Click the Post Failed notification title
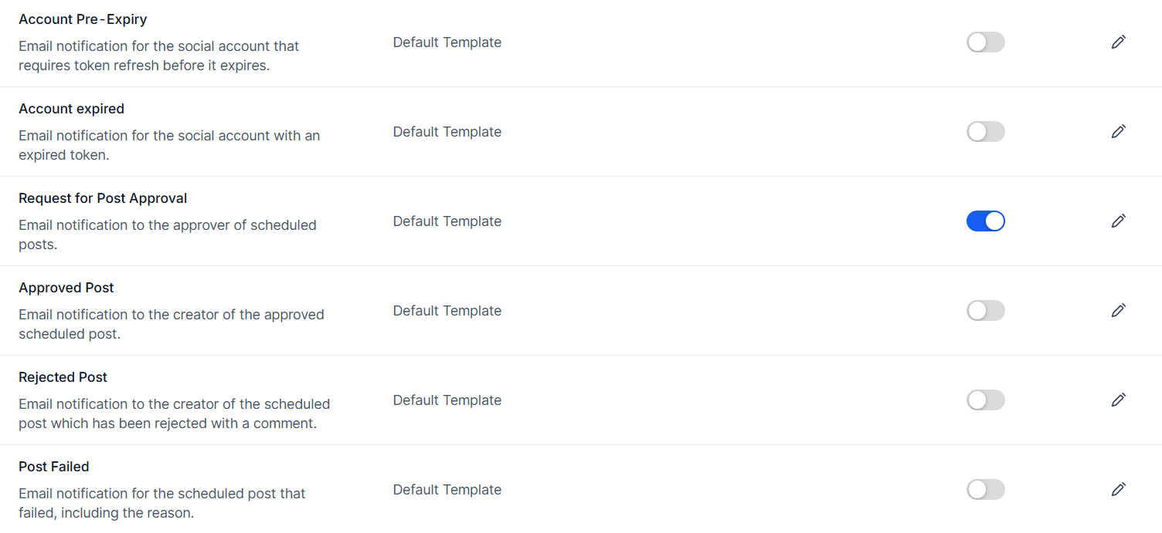The width and height of the screenshot is (1162, 533). 54,467
